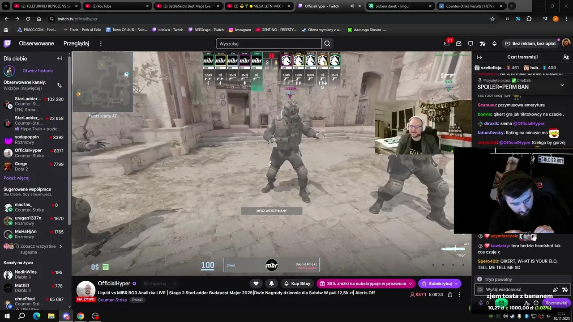The width and height of the screenshot is (573, 322).
Task: Collapse the left sidebar panel
Action: point(60,58)
